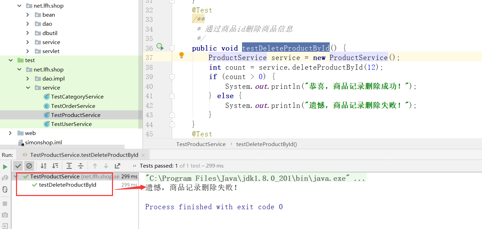Collapse the test folder
The height and width of the screenshot is (229, 482).
click(10, 60)
